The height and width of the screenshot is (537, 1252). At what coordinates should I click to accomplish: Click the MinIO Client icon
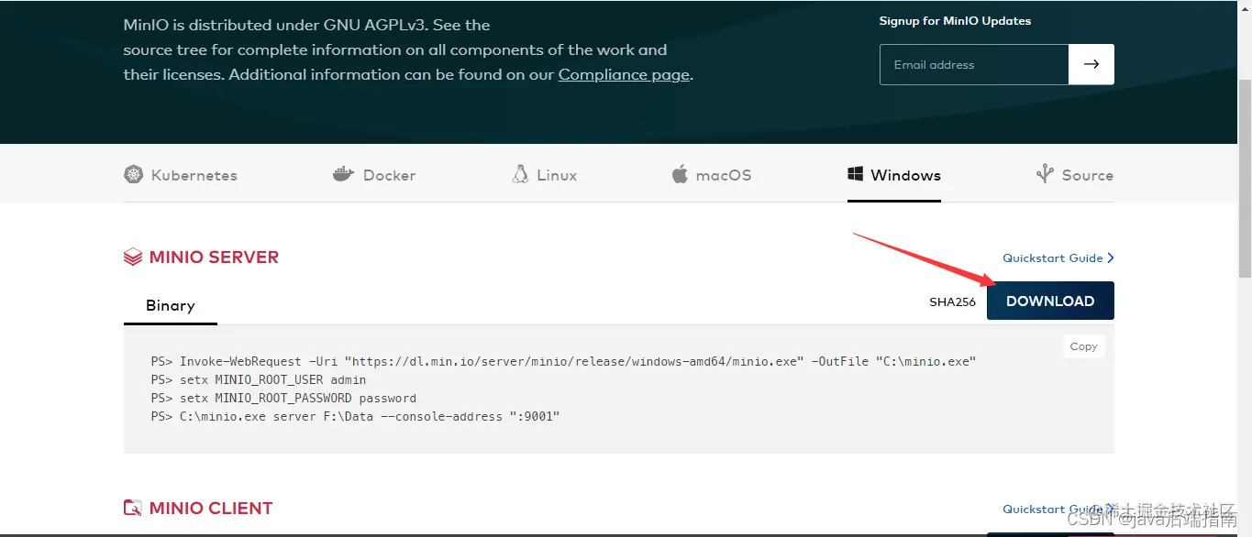pos(133,508)
